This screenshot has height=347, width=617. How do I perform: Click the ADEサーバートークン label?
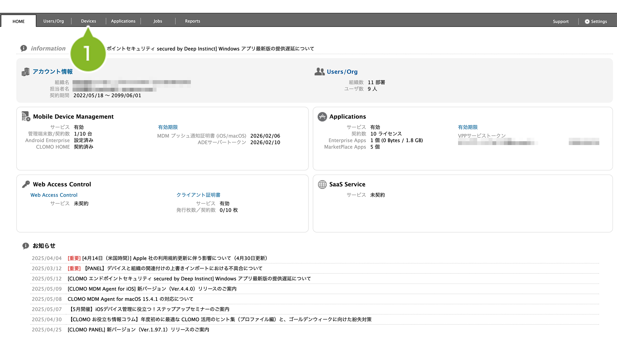(x=222, y=143)
